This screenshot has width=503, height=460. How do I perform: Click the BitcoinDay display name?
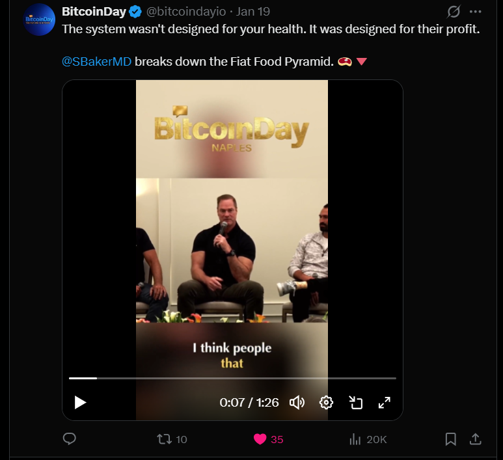point(94,12)
